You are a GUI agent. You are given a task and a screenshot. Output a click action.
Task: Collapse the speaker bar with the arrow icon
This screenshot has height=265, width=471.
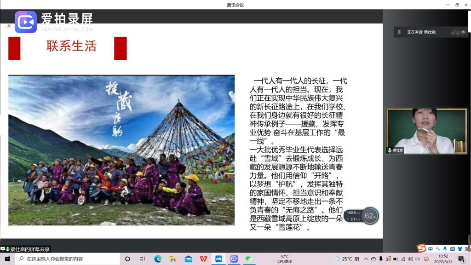(464, 32)
